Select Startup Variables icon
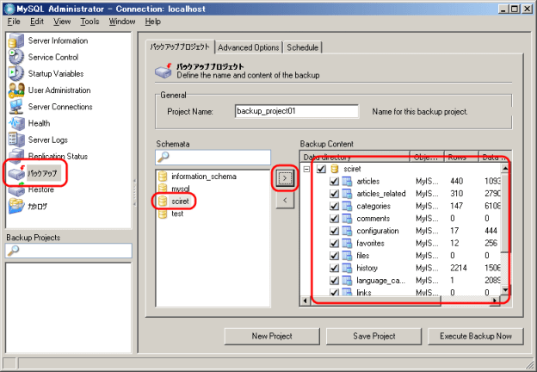The image size is (537, 372). [16, 74]
